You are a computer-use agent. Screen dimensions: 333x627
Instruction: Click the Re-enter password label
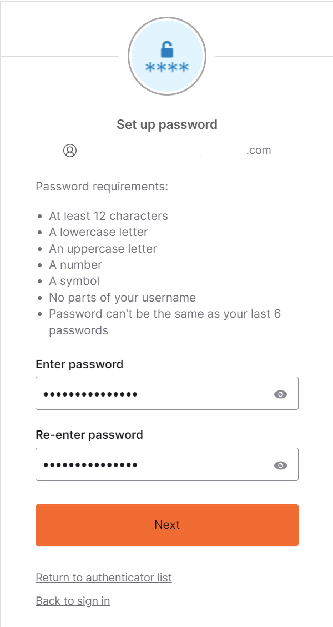(90, 435)
